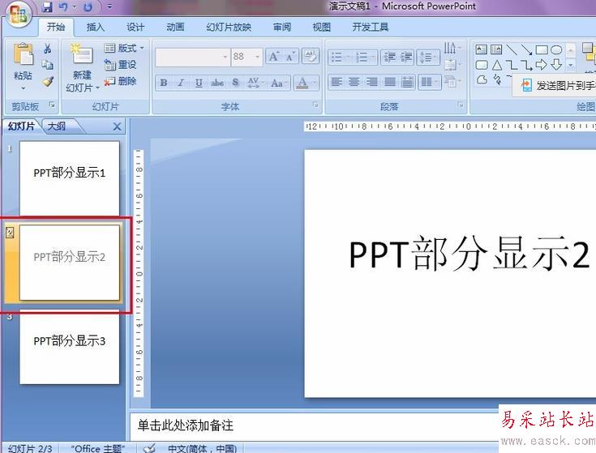This screenshot has height=453, width=596.
Task: Undo the last action
Action: [x=63, y=6]
